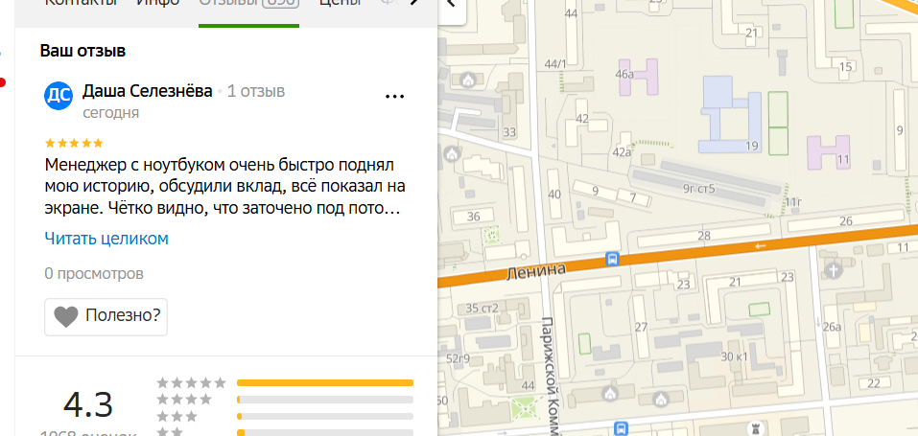Click building label 26а

pos(832,327)
